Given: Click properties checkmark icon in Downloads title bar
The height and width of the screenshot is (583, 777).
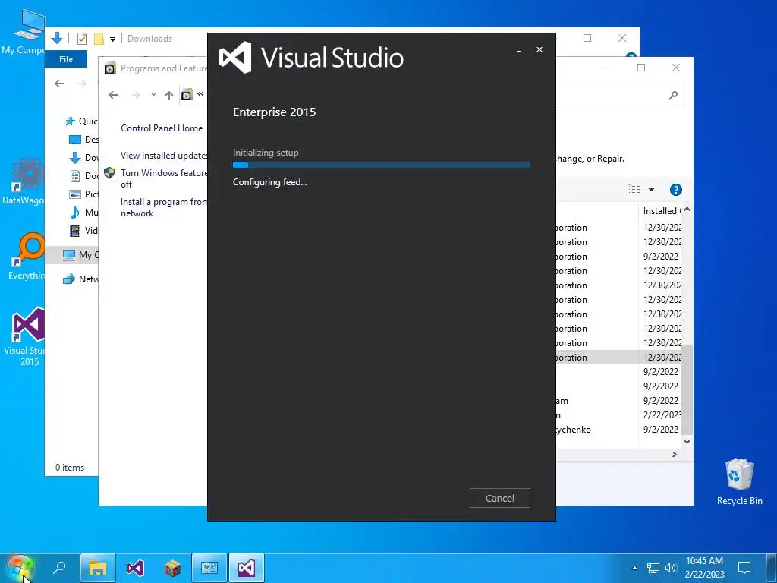Looking at the screenshot, I should click(82, 39).
